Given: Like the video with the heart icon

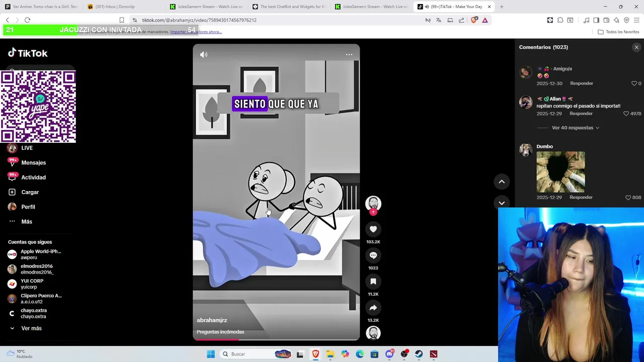Looking at the screenshot, I should [373, 229].
